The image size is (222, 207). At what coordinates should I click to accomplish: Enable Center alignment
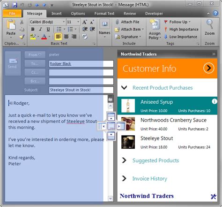(x=66, y=37)
